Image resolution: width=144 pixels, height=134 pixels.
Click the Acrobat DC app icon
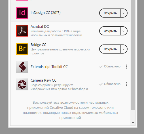coord(22,31)
